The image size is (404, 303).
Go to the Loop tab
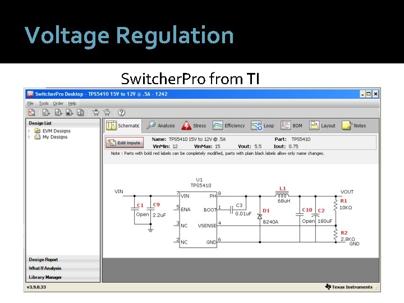263,126
